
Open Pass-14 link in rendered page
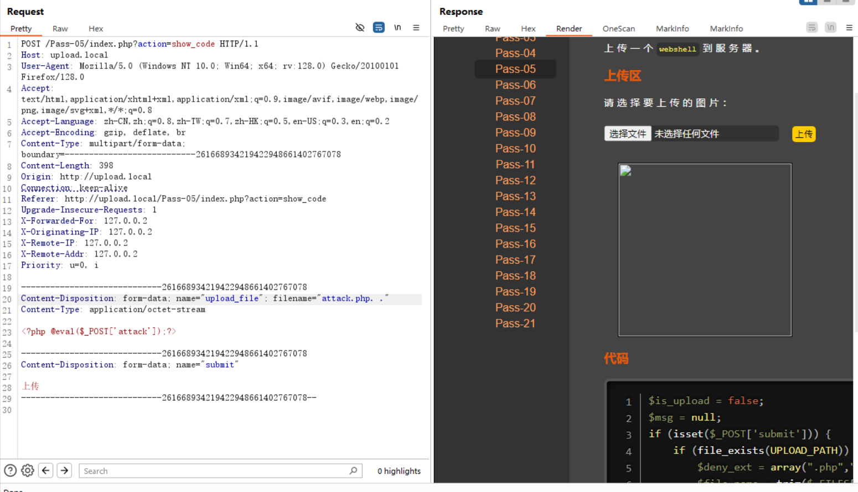515,212
